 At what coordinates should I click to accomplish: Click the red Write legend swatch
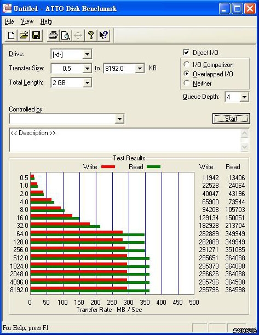[x=108, y=166]
